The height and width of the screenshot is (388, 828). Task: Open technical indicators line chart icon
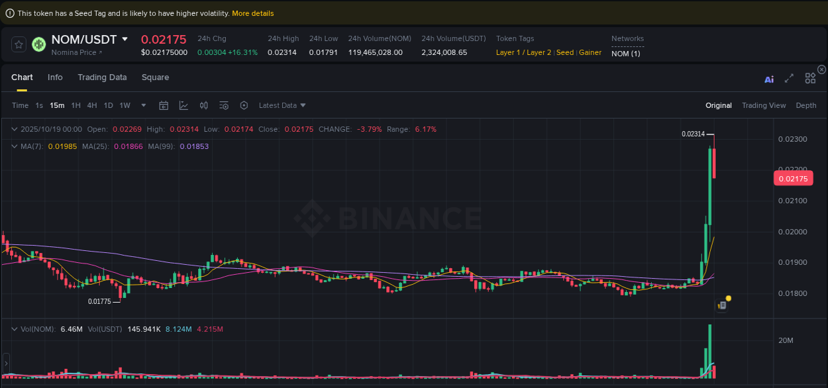[x=183, y=105]
